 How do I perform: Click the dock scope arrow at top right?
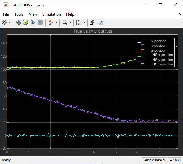click(180, 14)
